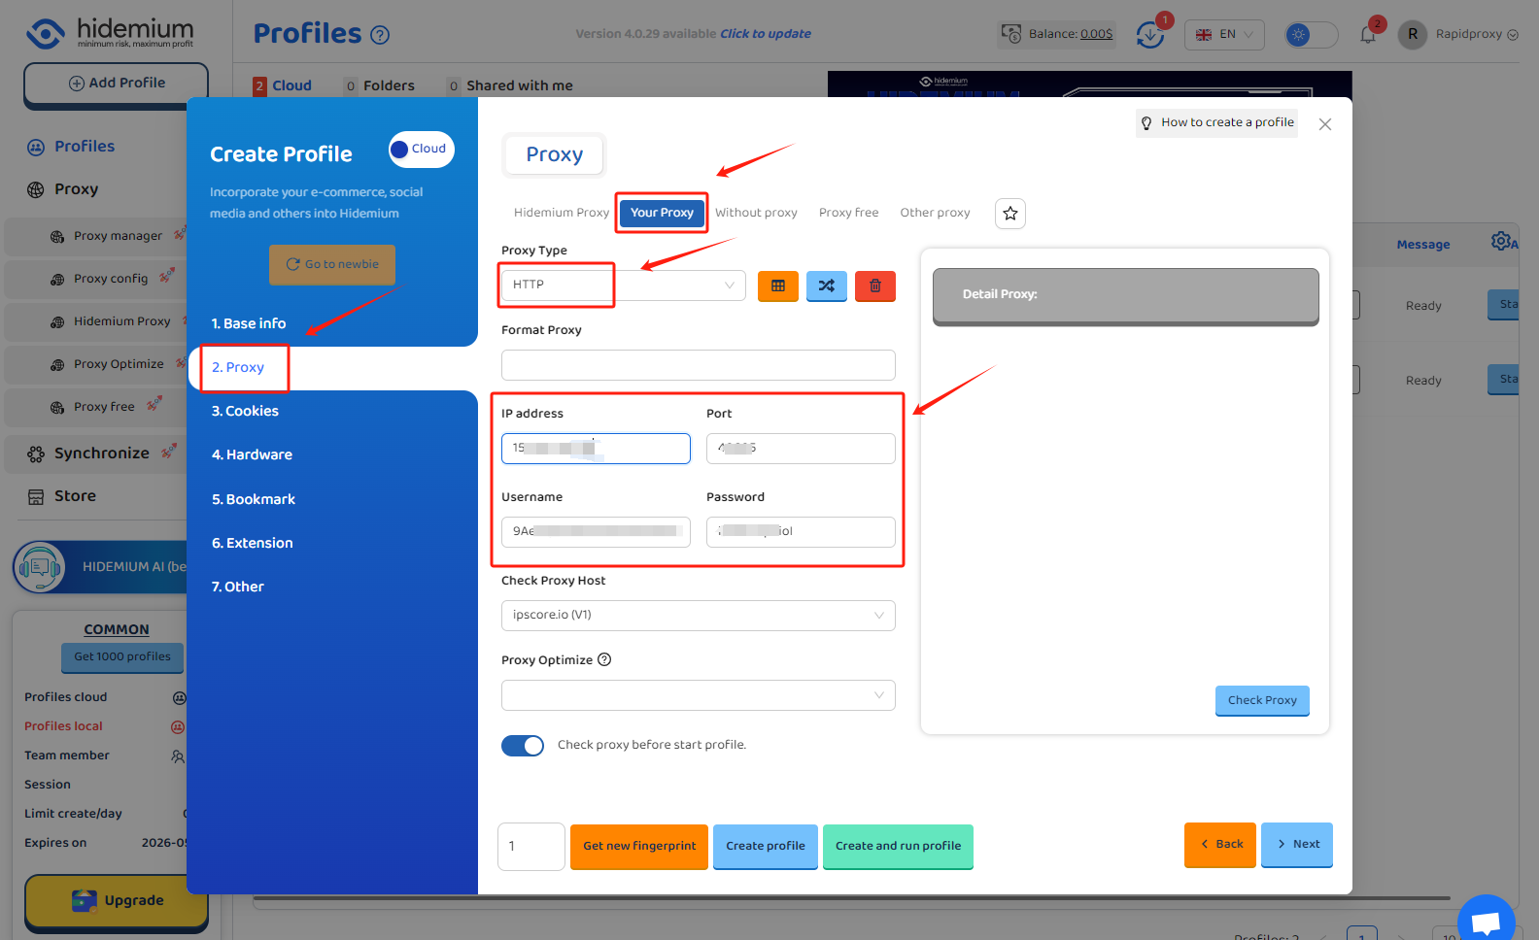Open Proxy manager in sidebar

click(x=118, y=236)
